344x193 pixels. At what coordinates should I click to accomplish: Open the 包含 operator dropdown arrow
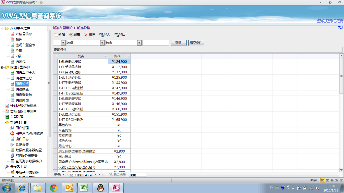coord(139,43)
